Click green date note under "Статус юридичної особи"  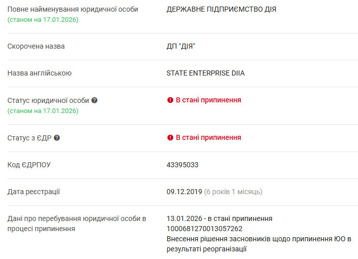pyautogui.click(x=43, y=110)
